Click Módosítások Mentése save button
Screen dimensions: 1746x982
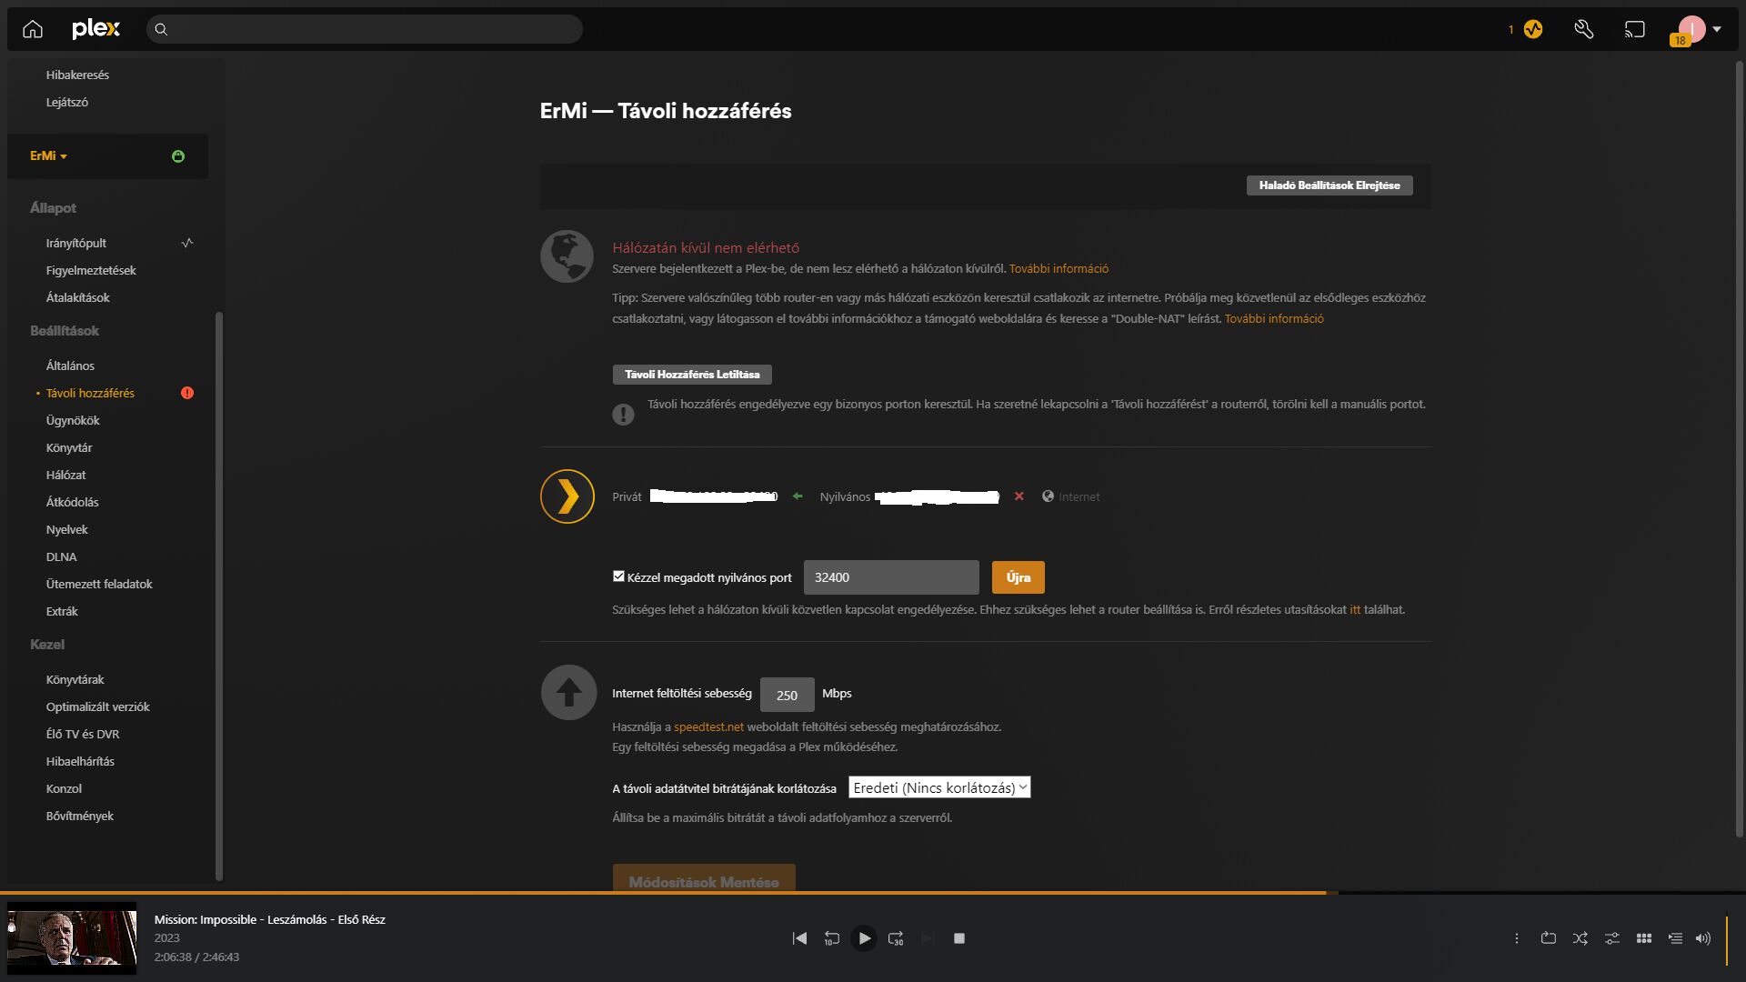[x=704, y=878]
